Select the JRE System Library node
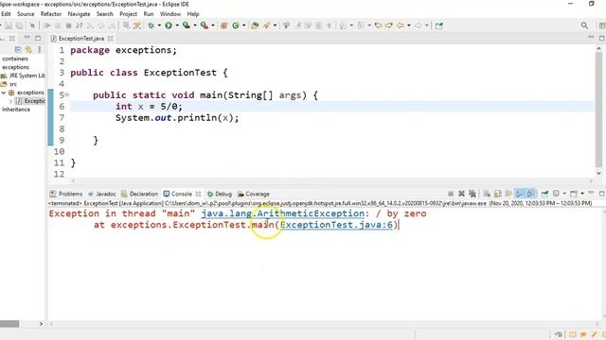606x340 pixels. click(x=24, y=76)
